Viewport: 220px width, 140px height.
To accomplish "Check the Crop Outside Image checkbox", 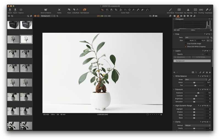I will pos(186,44).
